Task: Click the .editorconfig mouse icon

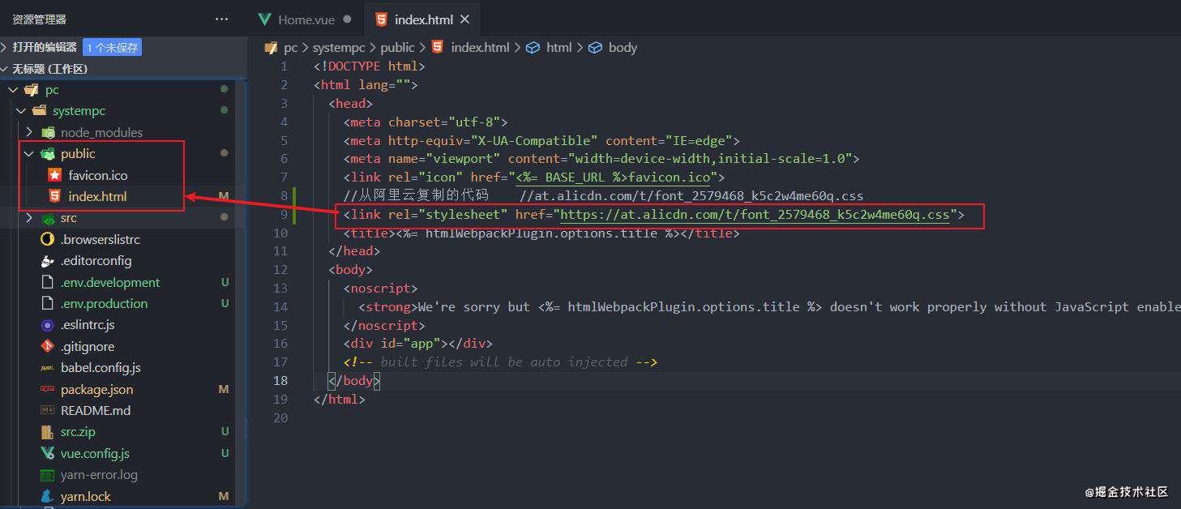Action: (47, 261)
